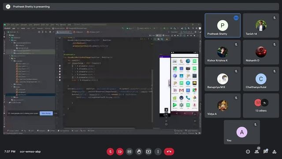
Task: Open Google Maps in the emulator
Action: pyautogui.click(x=194, y=90)
